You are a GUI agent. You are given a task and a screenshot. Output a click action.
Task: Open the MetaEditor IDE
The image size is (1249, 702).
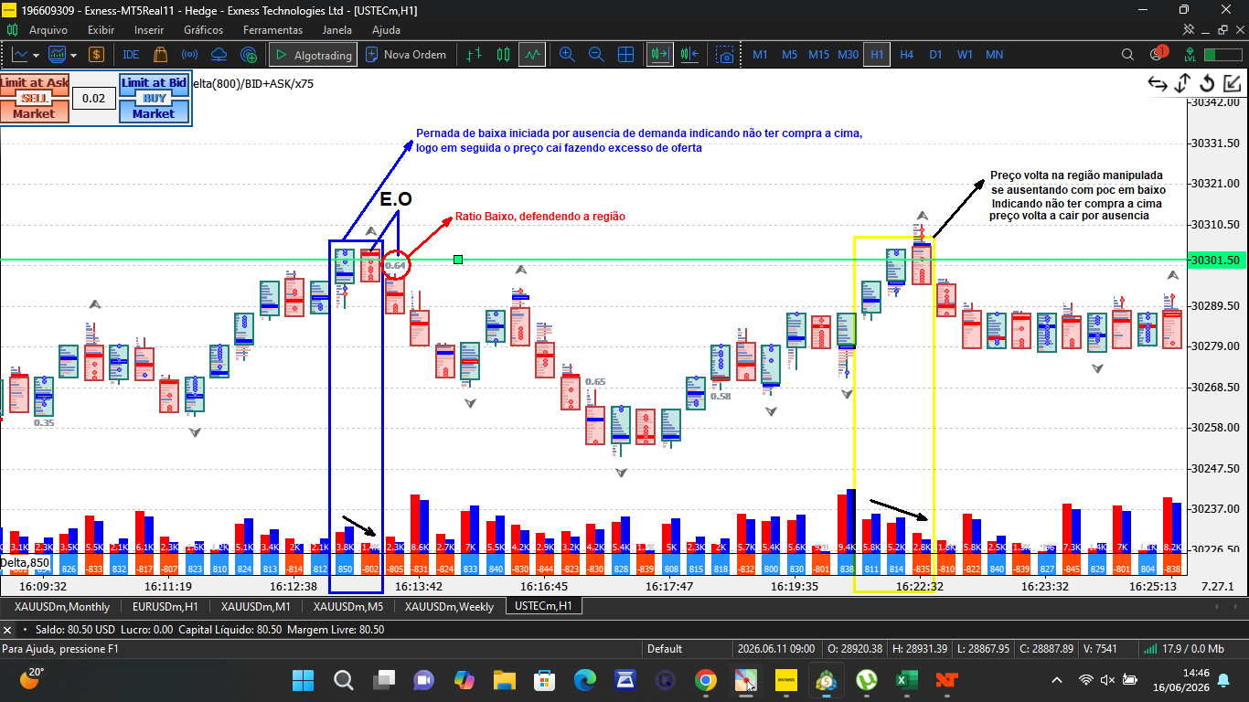tap(131, 55)
